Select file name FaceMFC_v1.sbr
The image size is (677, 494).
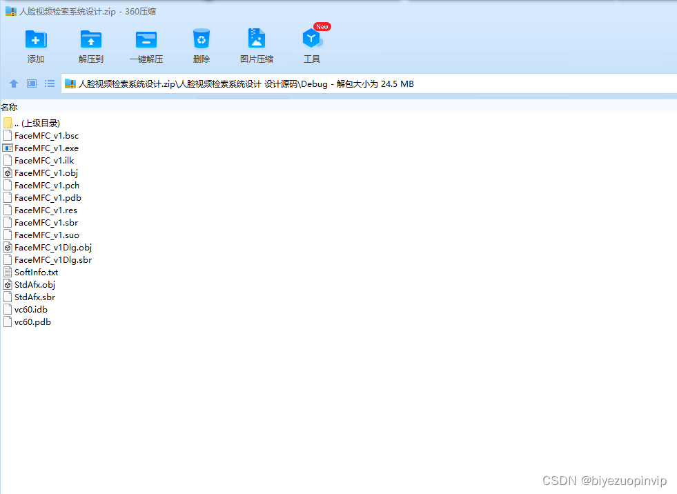(x=46, y=223)
